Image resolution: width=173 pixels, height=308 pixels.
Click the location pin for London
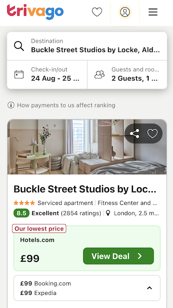108,213
